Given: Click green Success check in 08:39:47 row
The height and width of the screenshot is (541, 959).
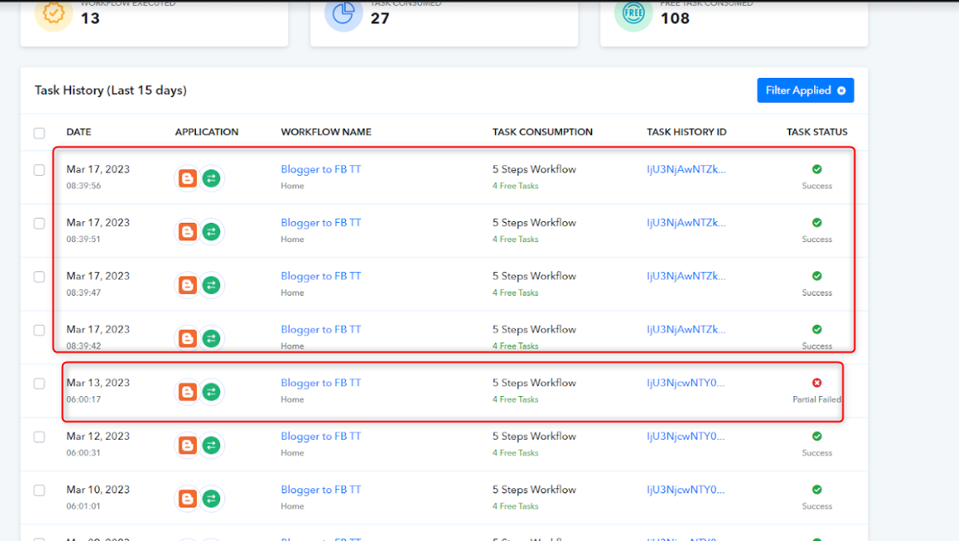Looking at the screenshot, I should tap(817, 276).
